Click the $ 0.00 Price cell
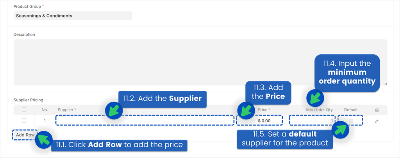 click(x=259, y=120)
